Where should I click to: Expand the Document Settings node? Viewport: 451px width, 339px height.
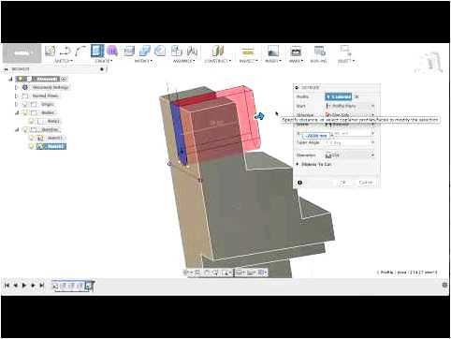(16, 87)
